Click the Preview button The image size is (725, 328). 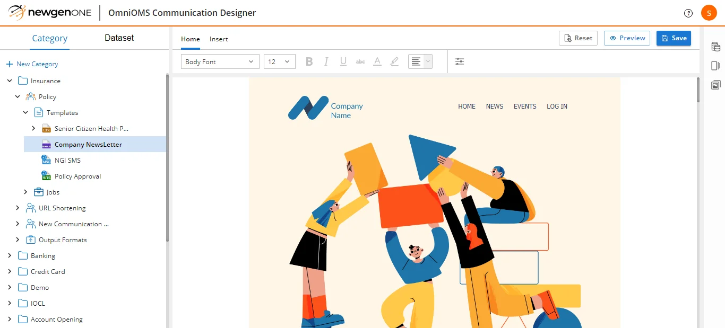tap(627, 38)
